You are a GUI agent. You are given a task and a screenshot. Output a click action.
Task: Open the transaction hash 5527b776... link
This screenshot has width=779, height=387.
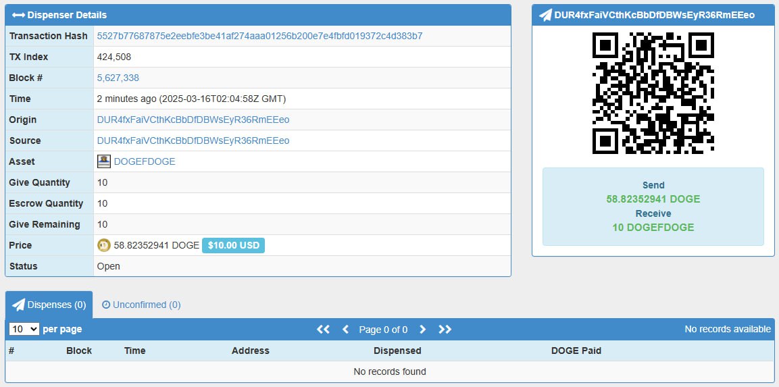coord(260,36)
